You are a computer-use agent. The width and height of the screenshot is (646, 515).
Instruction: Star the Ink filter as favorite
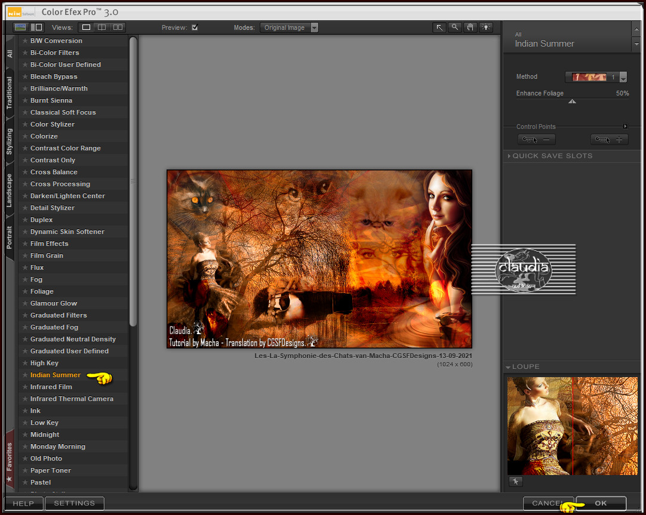[25, 411]
